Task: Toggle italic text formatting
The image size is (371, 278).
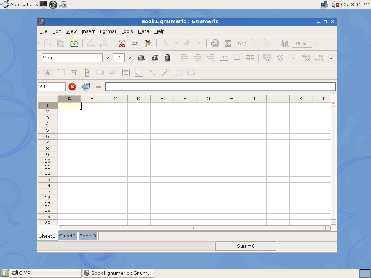Action: point(154,58)
